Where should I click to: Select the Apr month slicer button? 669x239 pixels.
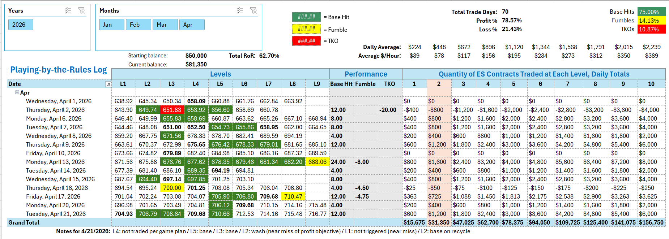pyautogui.click(x=192, y=25)
